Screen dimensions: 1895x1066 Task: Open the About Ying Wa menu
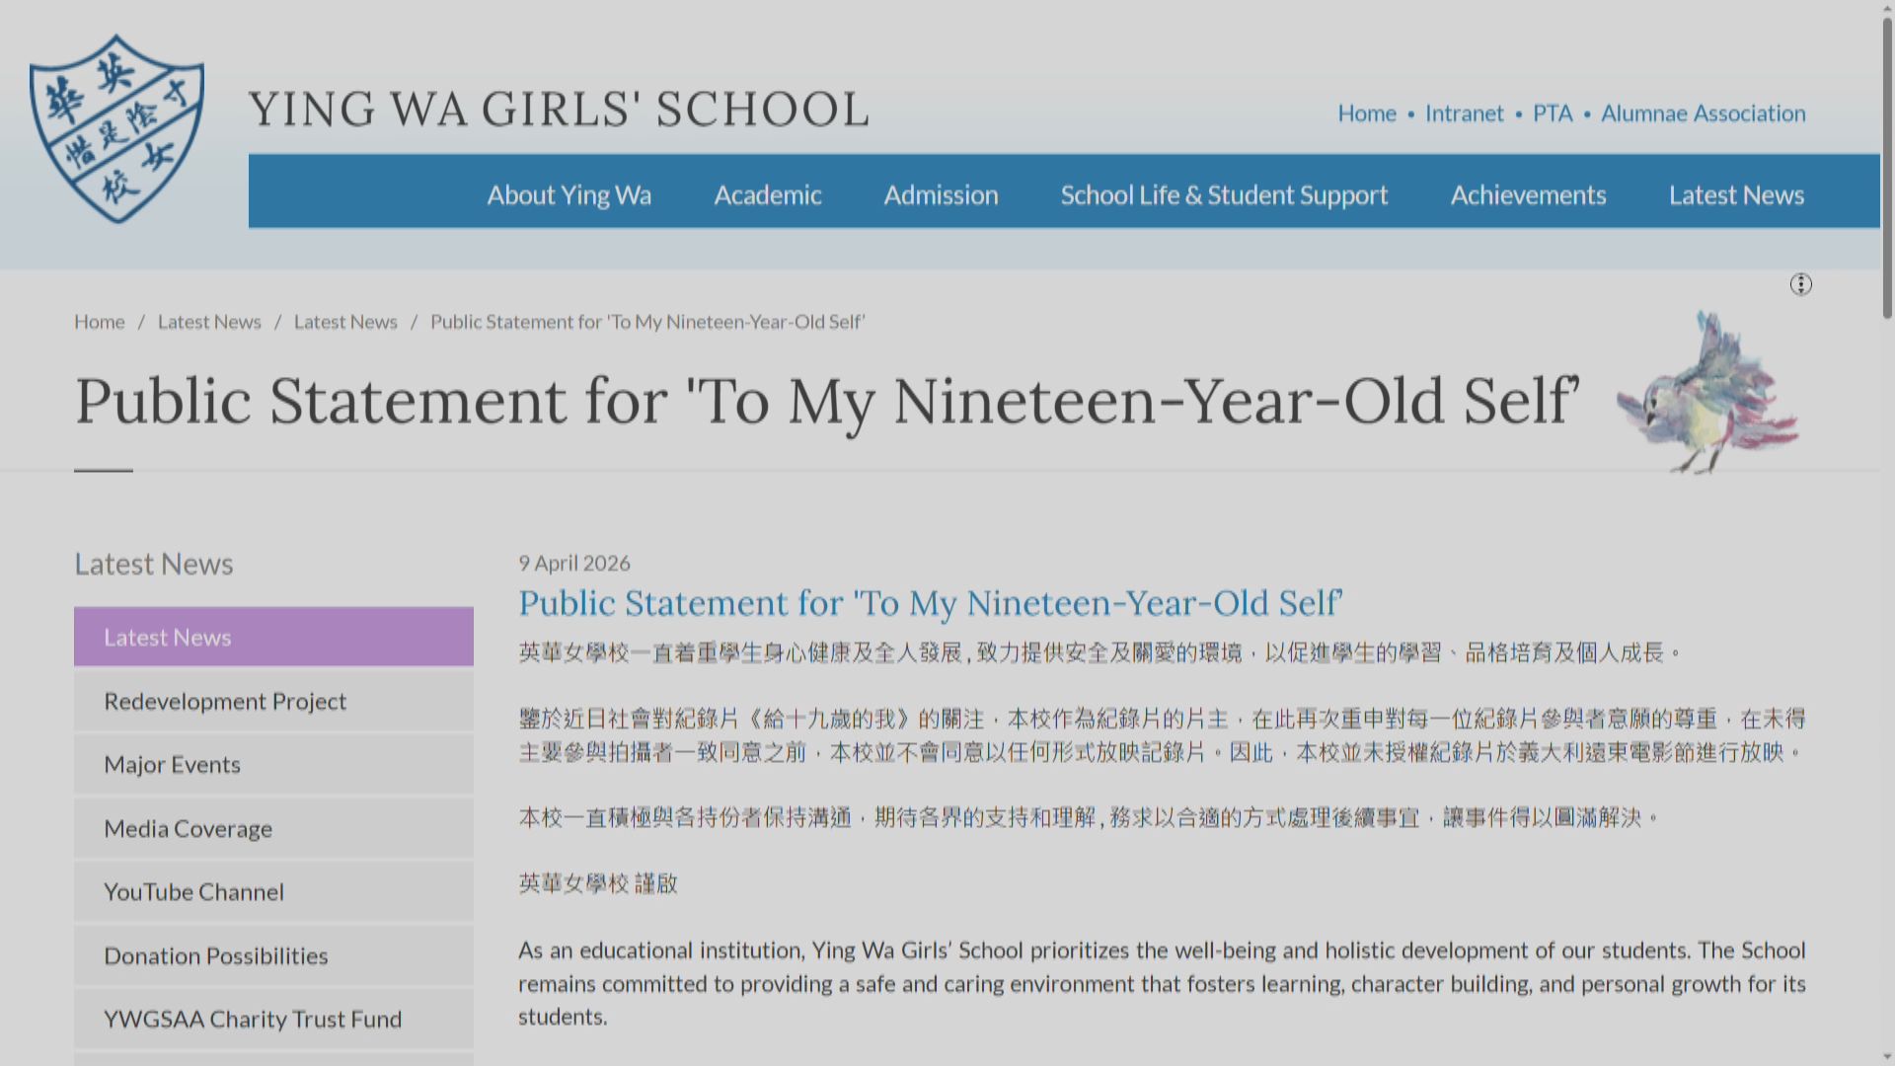568,194
